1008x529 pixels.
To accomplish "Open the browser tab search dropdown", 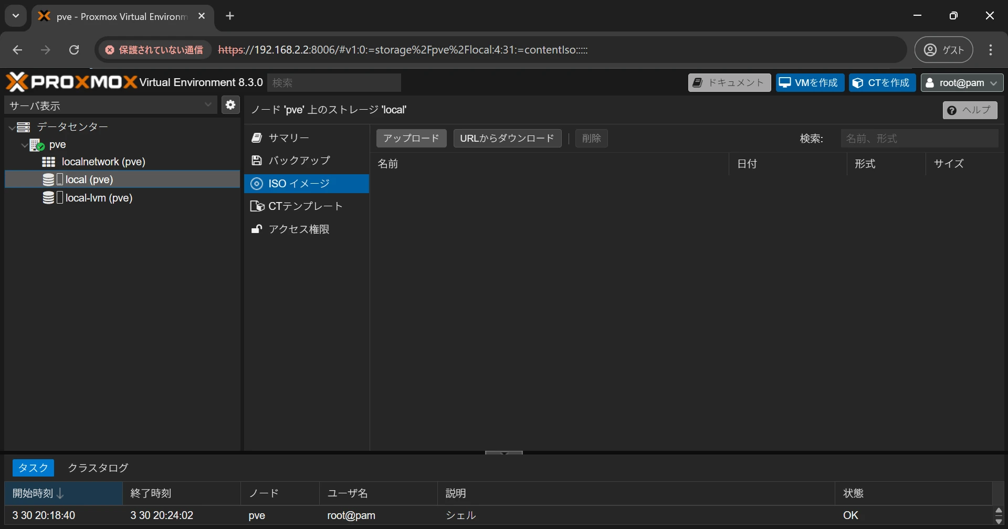I will point(16,16).
